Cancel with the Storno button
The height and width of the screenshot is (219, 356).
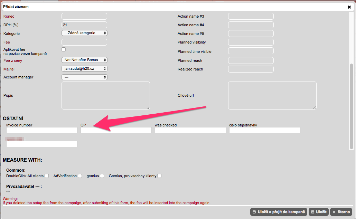point(341,212)
